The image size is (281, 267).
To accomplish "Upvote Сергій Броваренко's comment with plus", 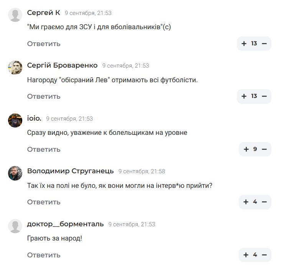I will pyautogui.click(x=244, y=96).
